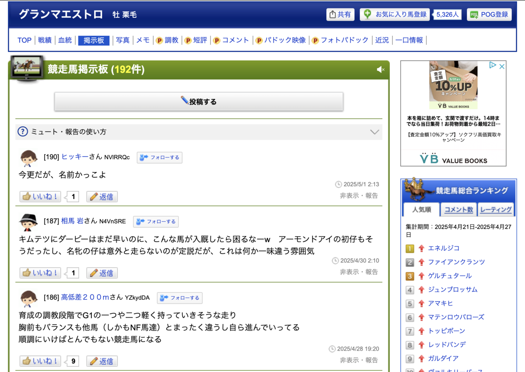Open the premium コメント tab
The width and height of the screenshot is (525, 372).
click(231, 40)
